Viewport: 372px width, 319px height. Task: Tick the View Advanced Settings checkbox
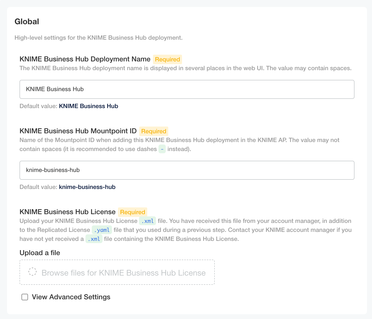point(25,297)
